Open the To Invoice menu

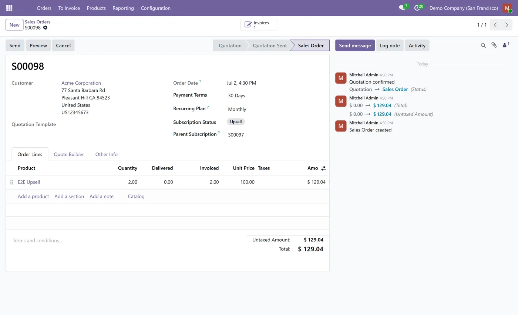[x=69, y=8]
